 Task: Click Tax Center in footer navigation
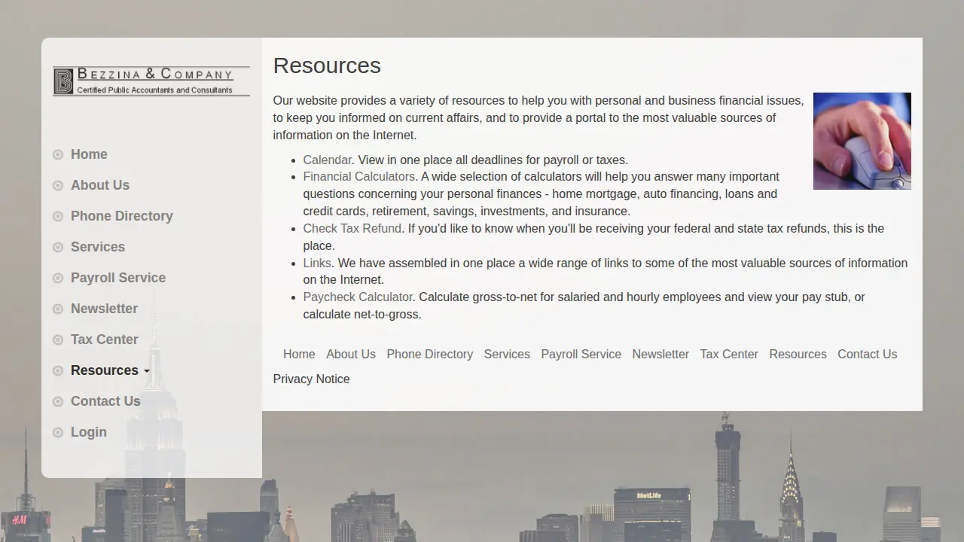point(729,354)
